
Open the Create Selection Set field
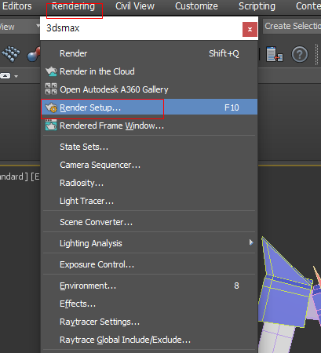coord(292,26)
